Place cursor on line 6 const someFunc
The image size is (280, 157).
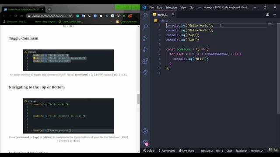[x=187, y=49]
